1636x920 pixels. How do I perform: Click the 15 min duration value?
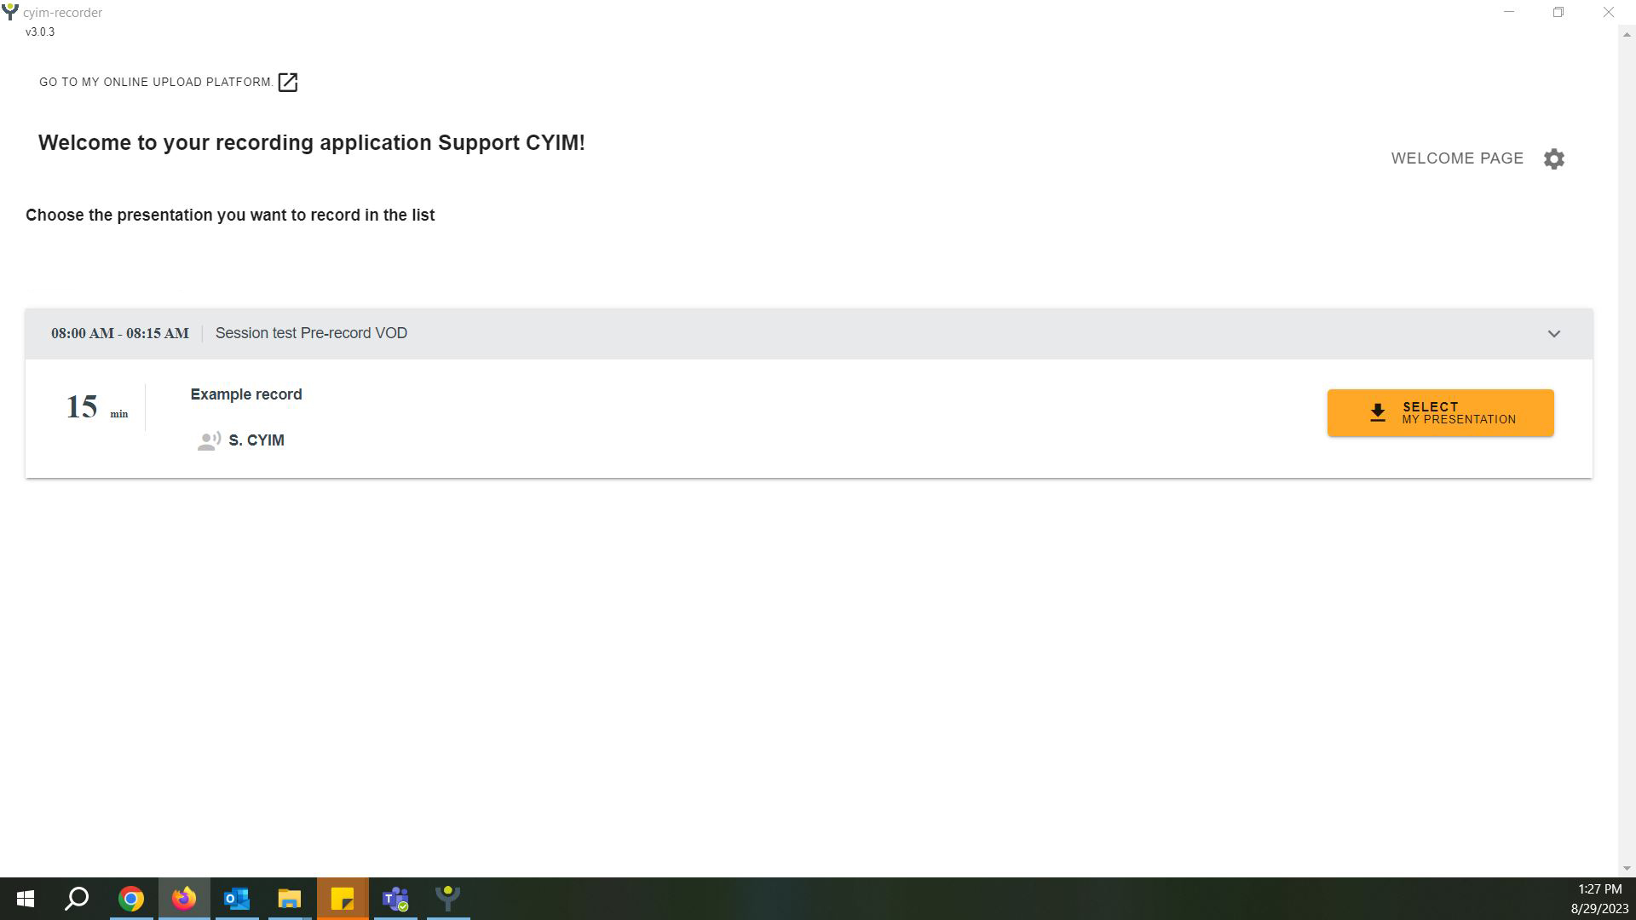tap(96, 407)
